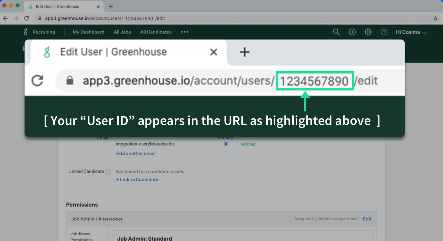Viewport: 443px width, 241px height.
Task: Click the browser forward arrow
Action: [15, 18]
